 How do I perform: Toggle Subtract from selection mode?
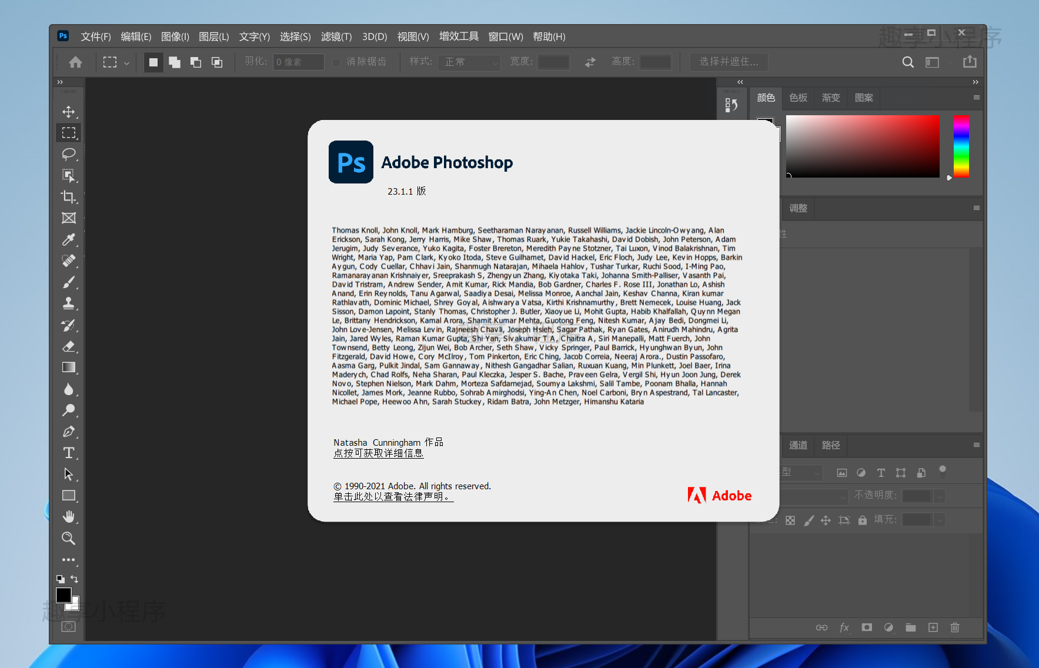[196, 62]
